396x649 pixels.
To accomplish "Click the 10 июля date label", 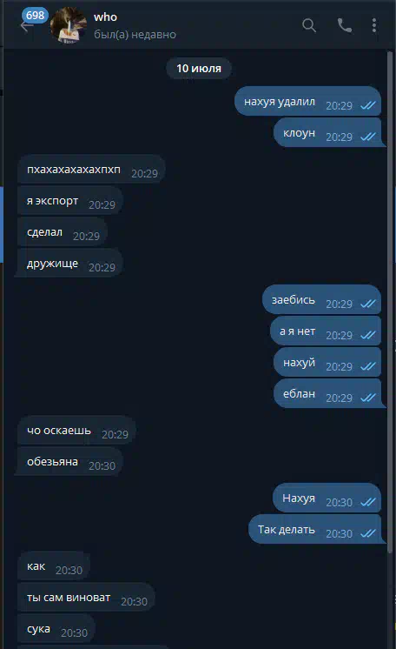I will [x=199, y=69].
